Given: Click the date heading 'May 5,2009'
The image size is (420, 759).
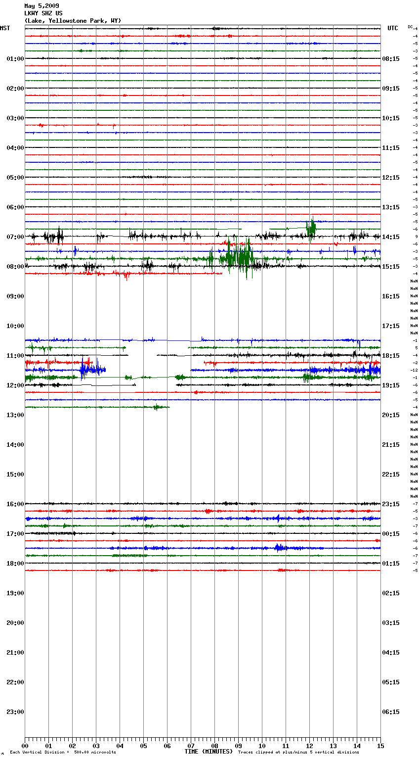Looking at the screenshot, I should pos(42,6).
